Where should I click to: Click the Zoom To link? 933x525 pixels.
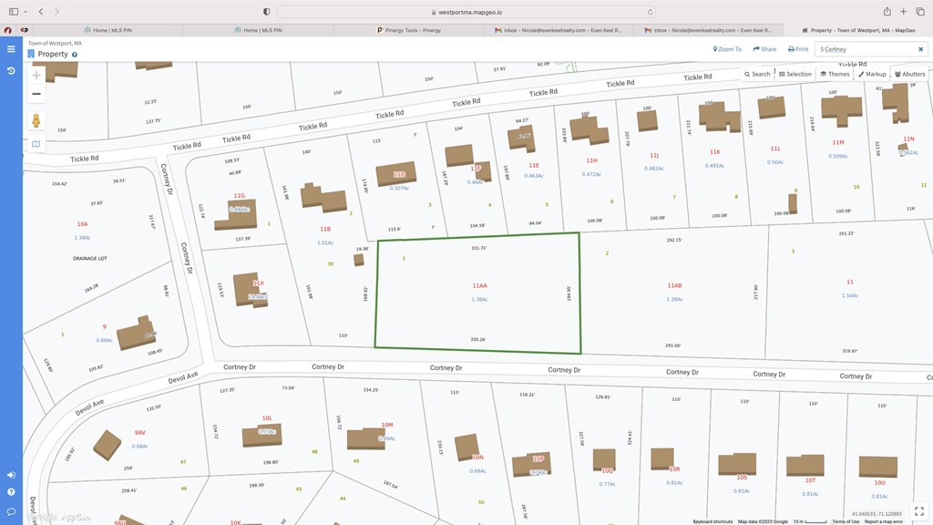coord(726,49)
